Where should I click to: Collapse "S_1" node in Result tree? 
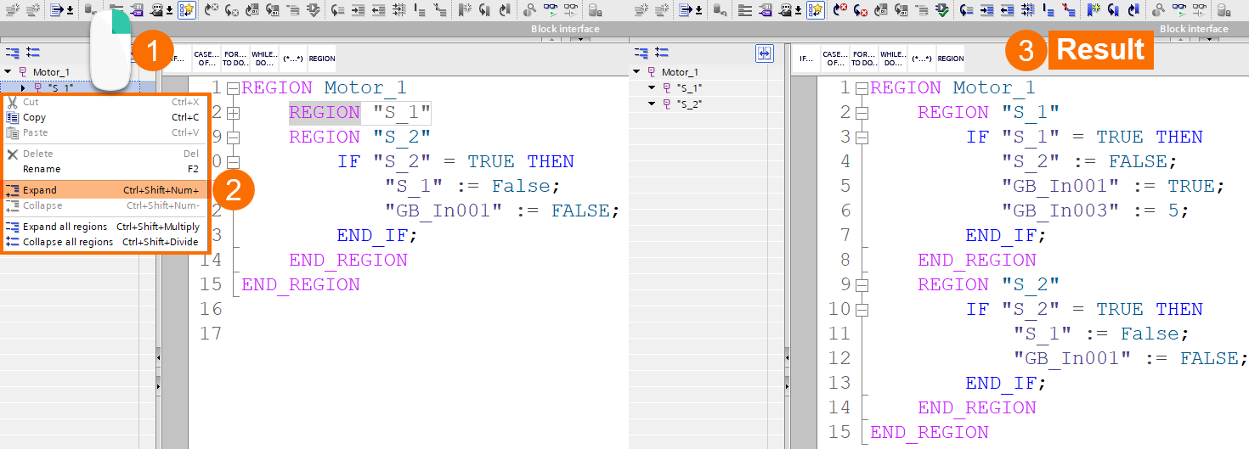652,87
